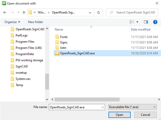Expand the hidden path chevron in address bar

[35, 12]
